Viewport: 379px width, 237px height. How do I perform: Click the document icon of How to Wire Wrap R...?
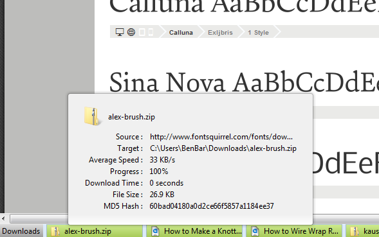[255, 231]
